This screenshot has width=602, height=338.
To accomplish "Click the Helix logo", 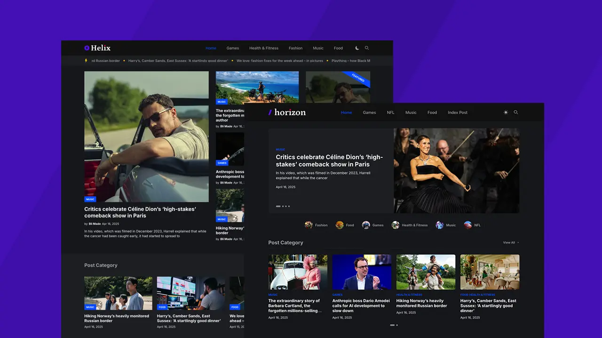I will (97, 48).
